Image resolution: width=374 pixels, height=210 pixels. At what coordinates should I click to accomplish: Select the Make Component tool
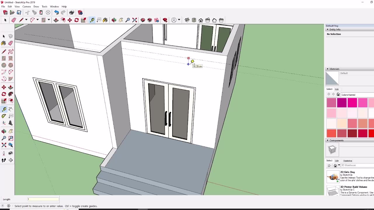pyautogui.click(x=11, y=36)
